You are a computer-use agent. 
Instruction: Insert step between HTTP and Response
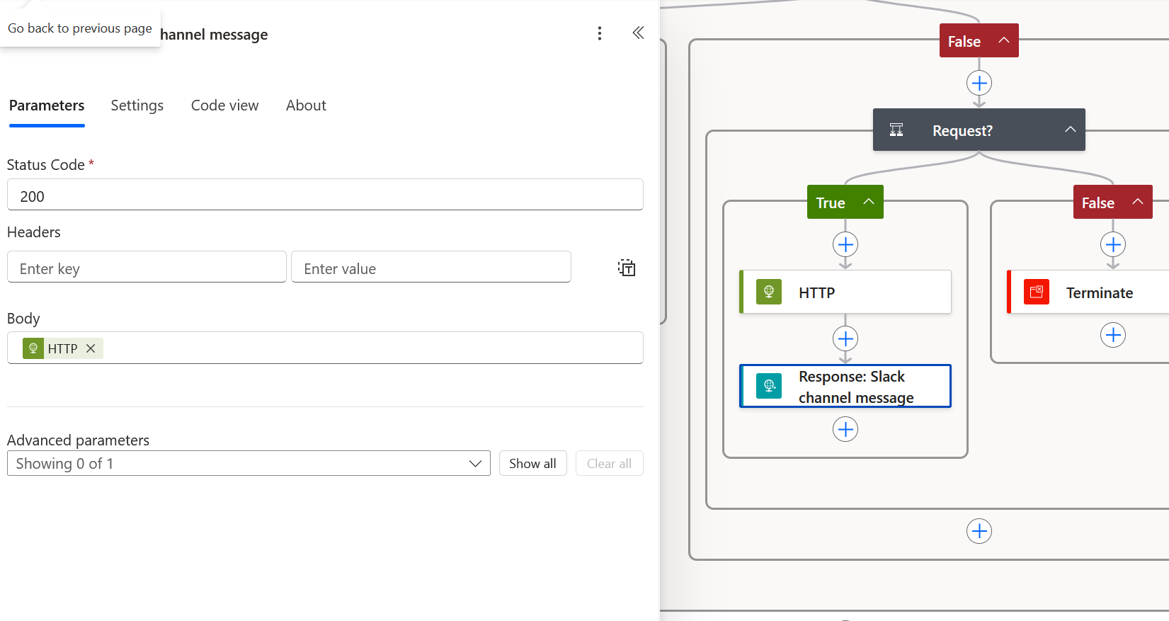tap(845, 338)
